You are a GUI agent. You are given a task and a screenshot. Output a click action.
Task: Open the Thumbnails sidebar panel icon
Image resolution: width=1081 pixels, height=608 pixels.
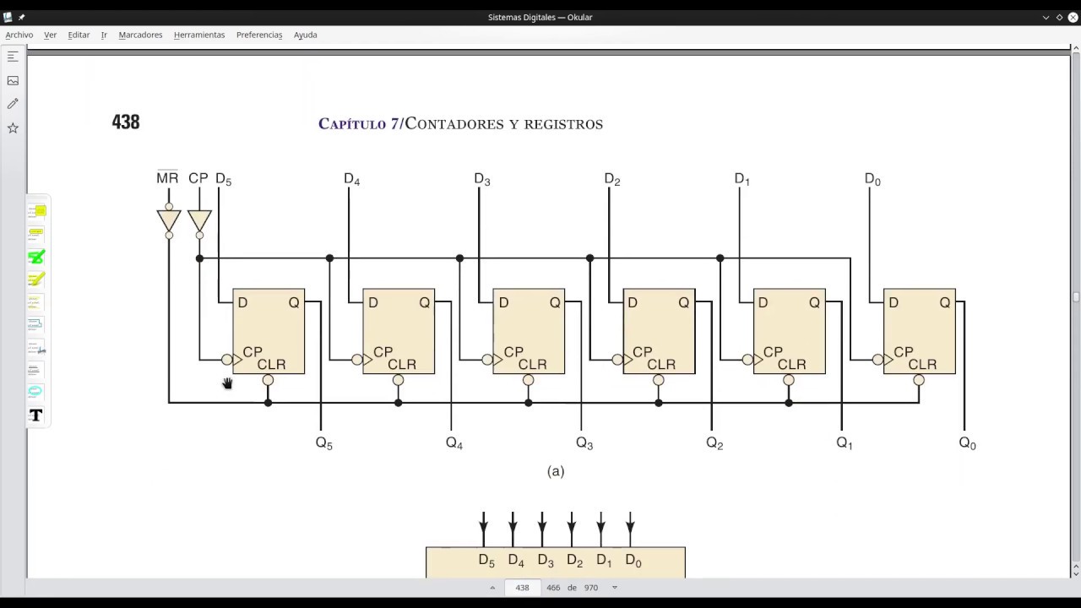point(13,80)
